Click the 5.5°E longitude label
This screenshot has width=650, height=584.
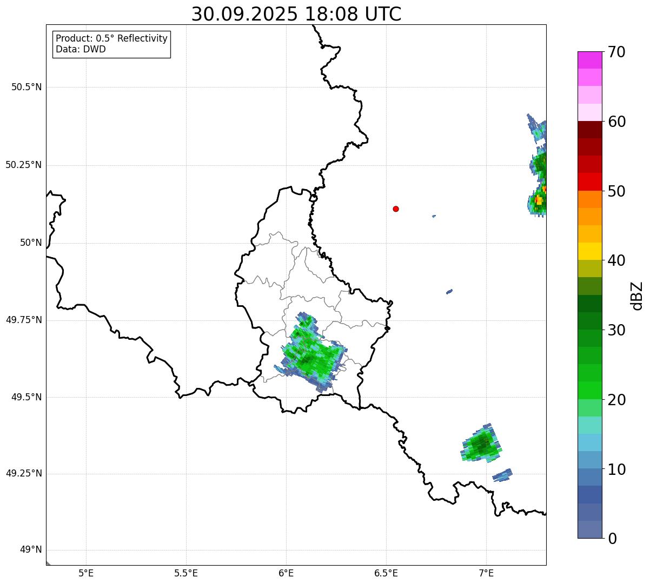tap(186, 573)
